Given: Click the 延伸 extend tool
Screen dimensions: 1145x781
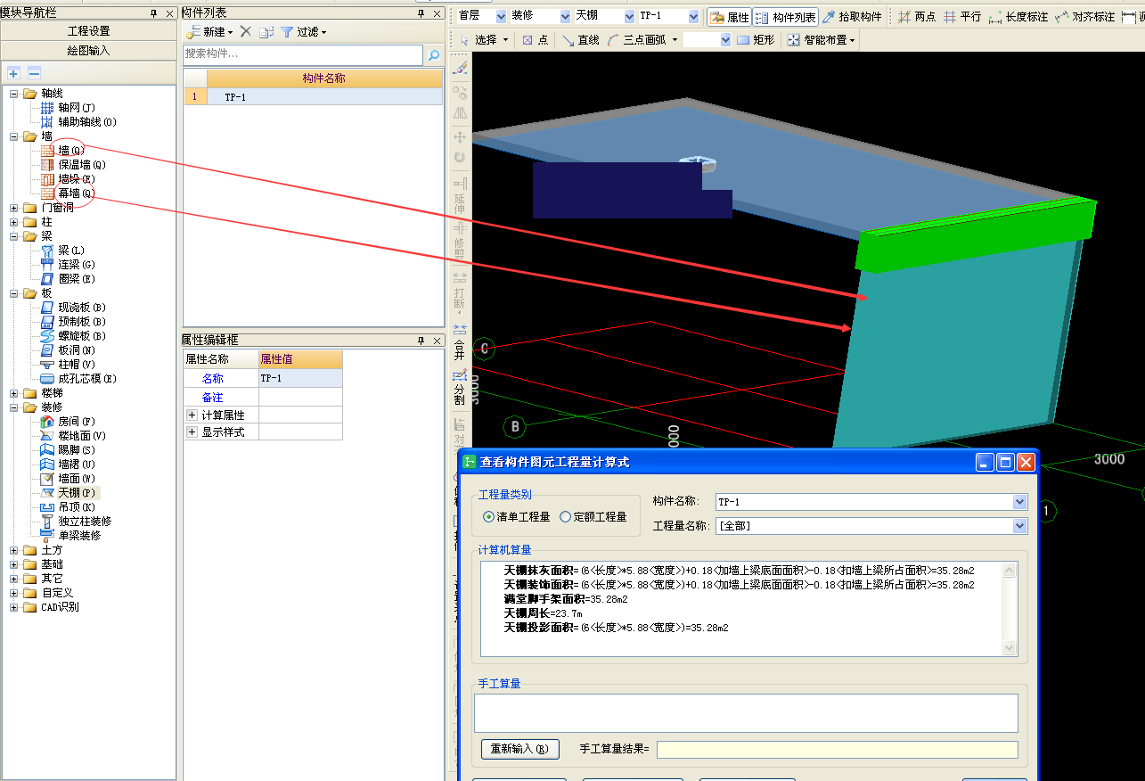Looking at the screenshot, I should pyautogui.click(x=460, y=198).
